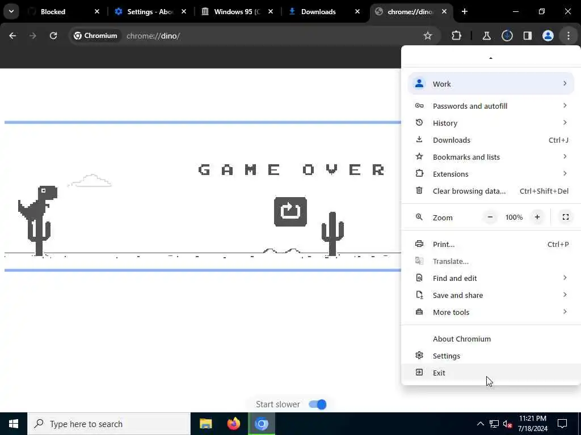Show hidden system tray icons
The image size is (581, 435).
coord(480,424)
